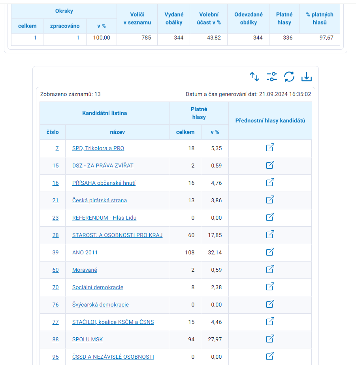Screen dimensions: 356x365
Task: Open the Švýcarská demokracie link
Action: coord(100,305)
